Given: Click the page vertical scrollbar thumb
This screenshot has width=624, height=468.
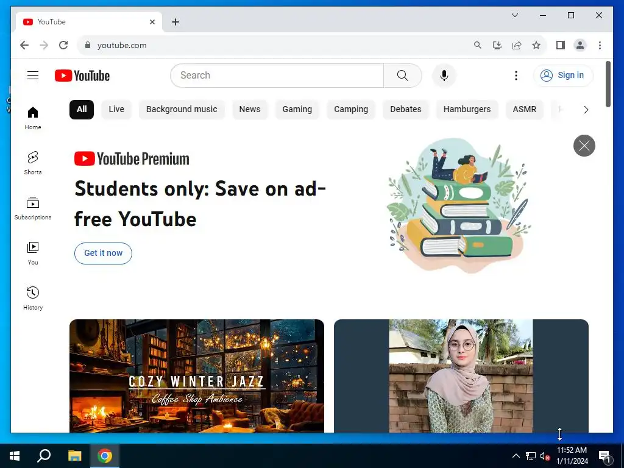Looking at the screenshot, I should coord(608,84).
